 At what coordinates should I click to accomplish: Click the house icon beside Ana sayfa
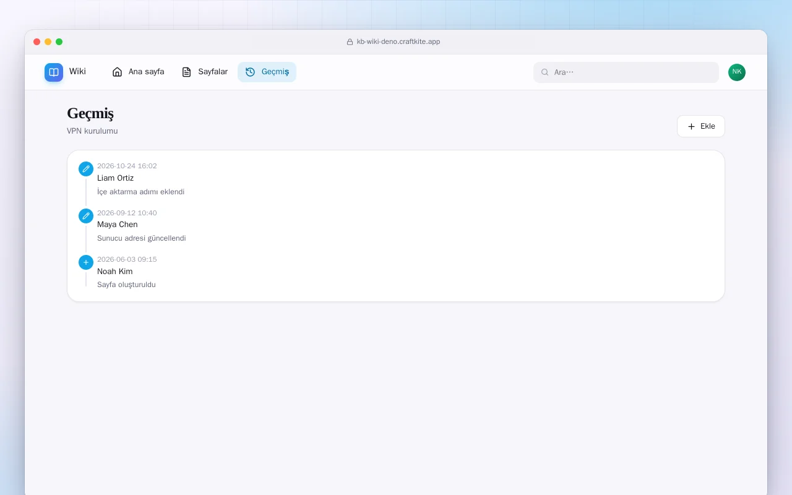tap(117, 72)
